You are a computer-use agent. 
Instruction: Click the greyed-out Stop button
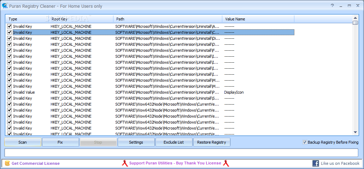pyautogui.click(x=98, y=142)
